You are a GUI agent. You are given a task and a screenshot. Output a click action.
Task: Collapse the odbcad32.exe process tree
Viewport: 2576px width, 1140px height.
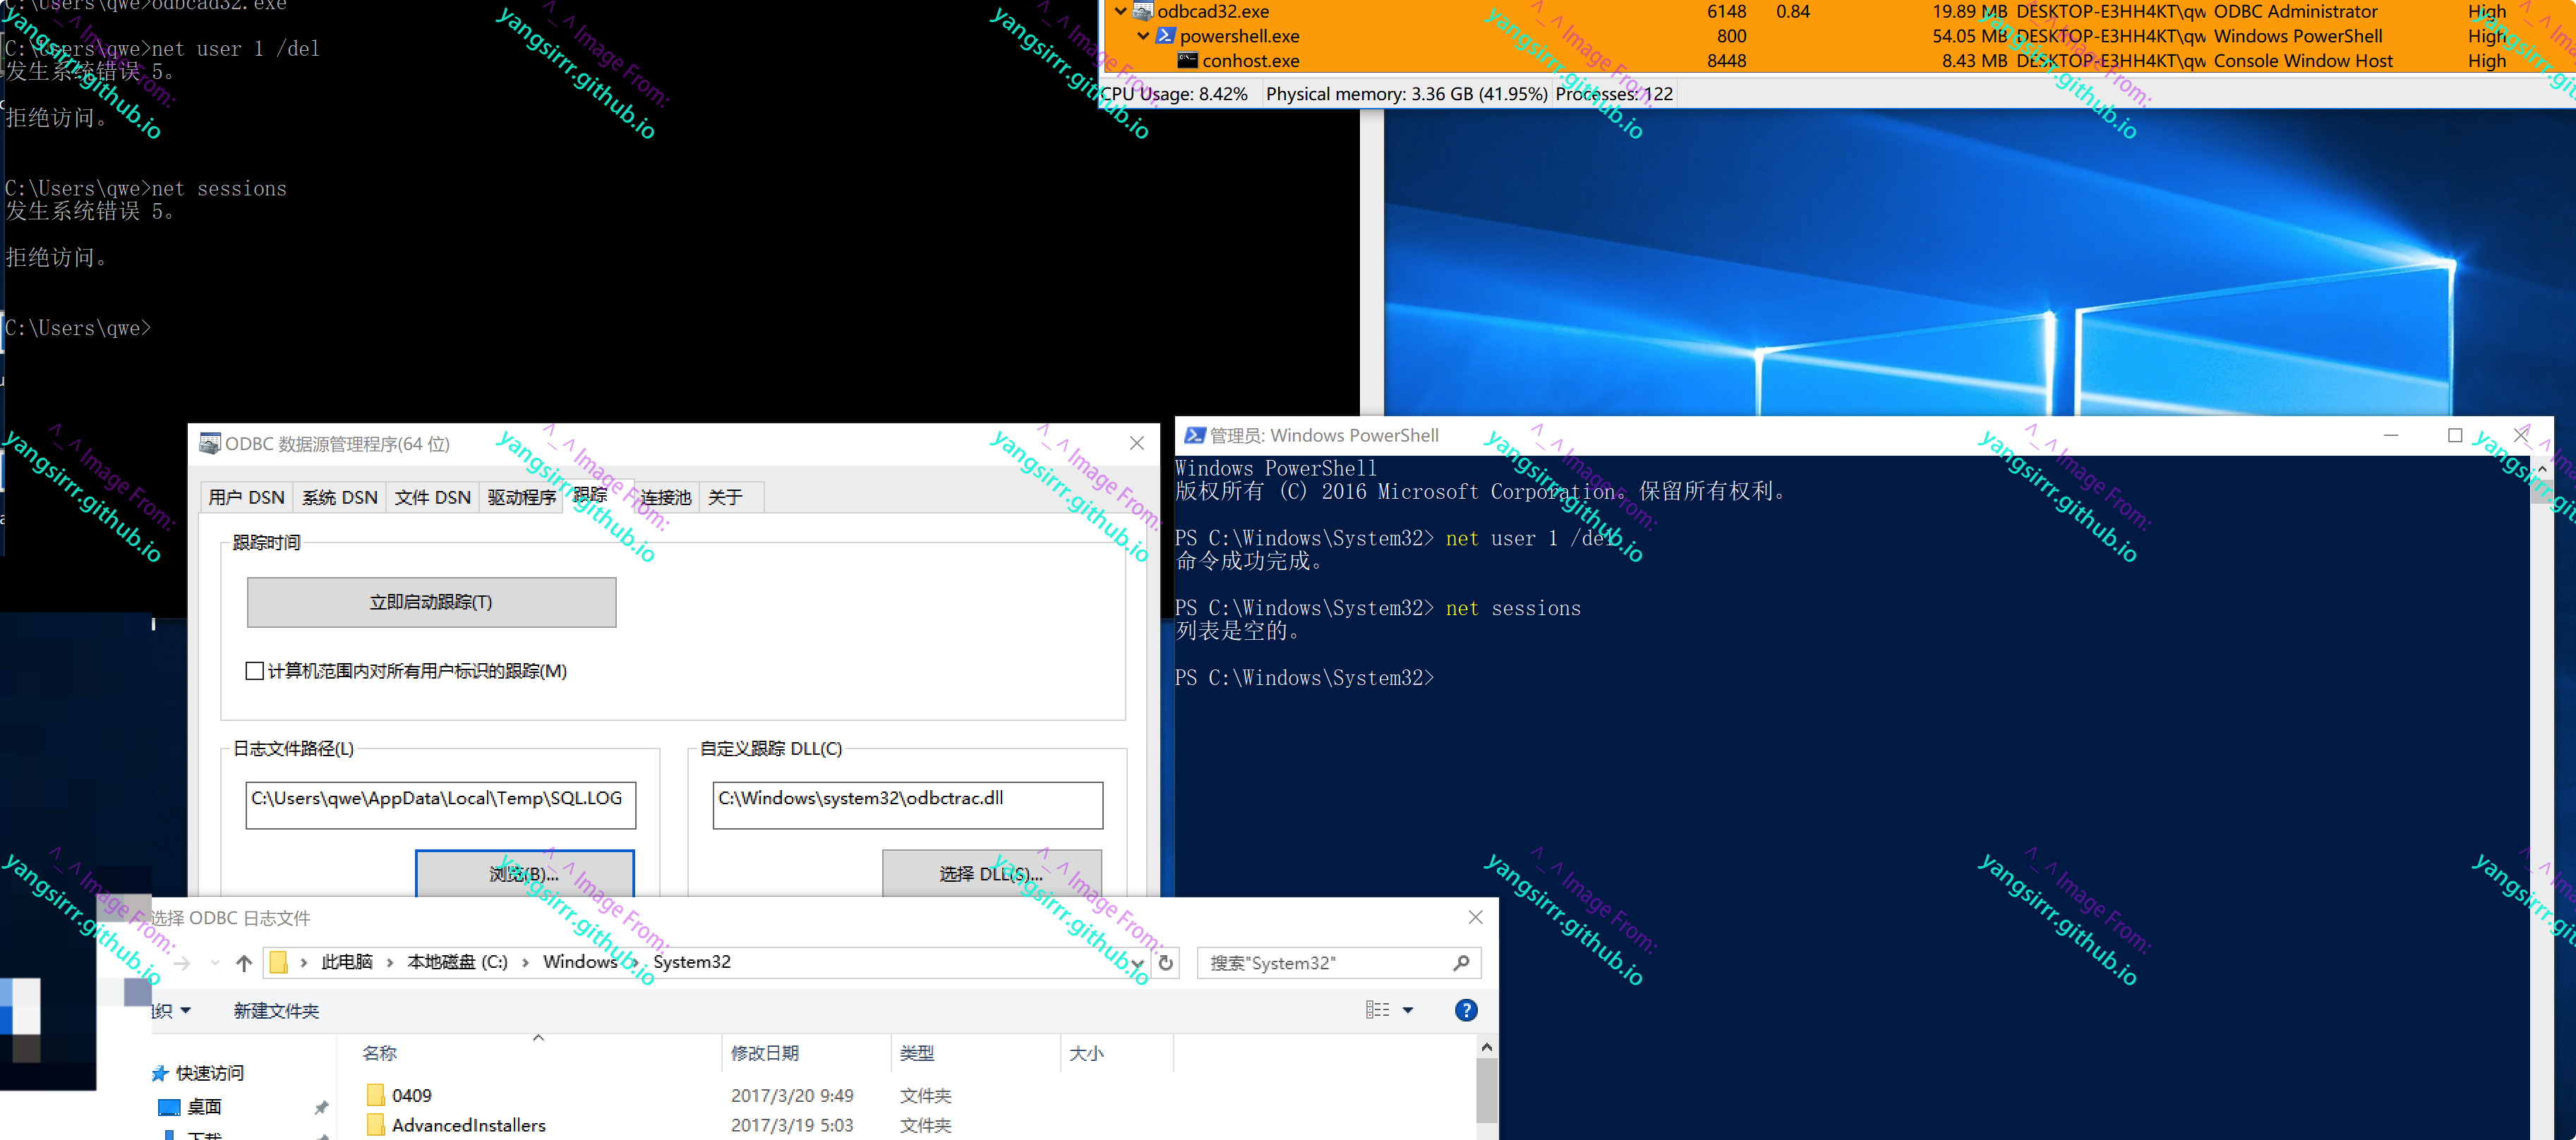(1120, 12)
